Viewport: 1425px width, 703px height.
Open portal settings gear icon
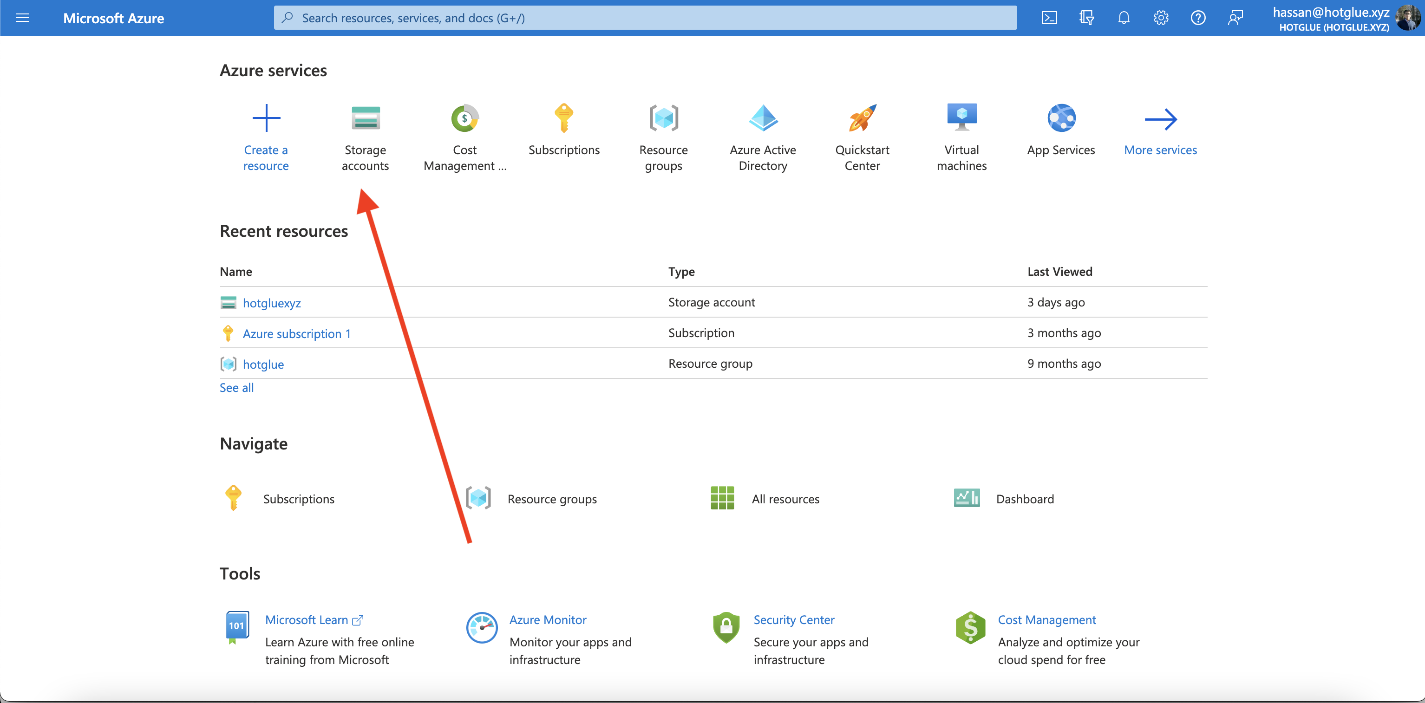(x=1161, y=18)
